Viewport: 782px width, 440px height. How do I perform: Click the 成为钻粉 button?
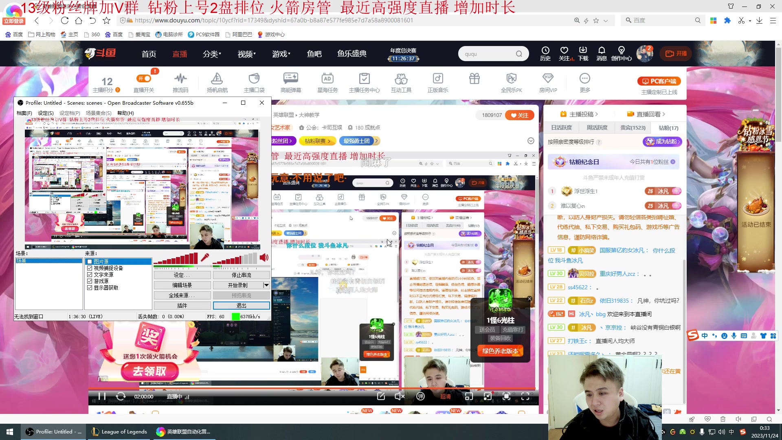(662, 141)
